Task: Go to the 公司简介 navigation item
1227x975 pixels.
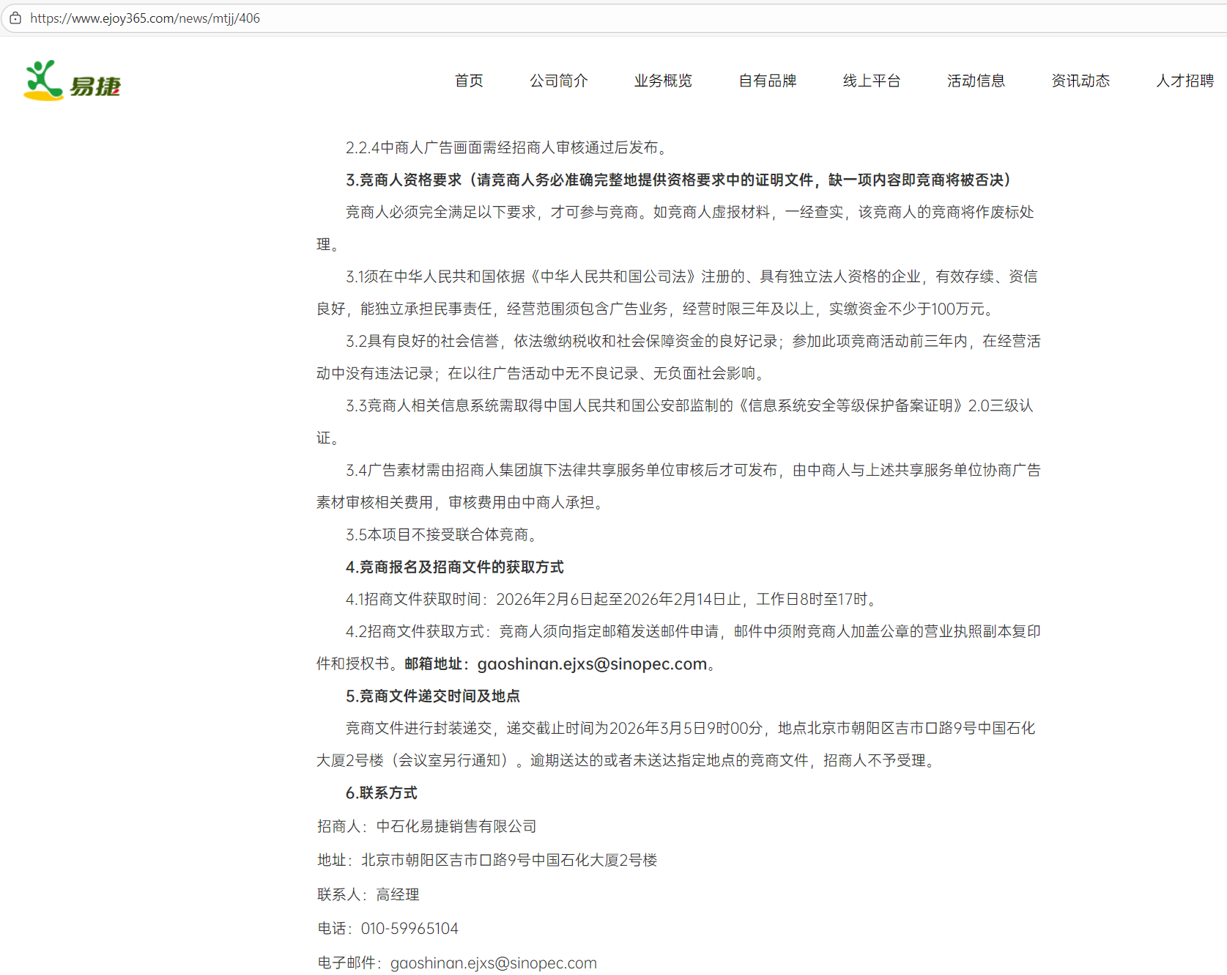Action: (558, 81)
